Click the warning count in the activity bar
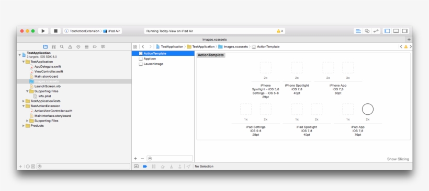The height and width of the screenshot is (191, 429). [280, 31]
